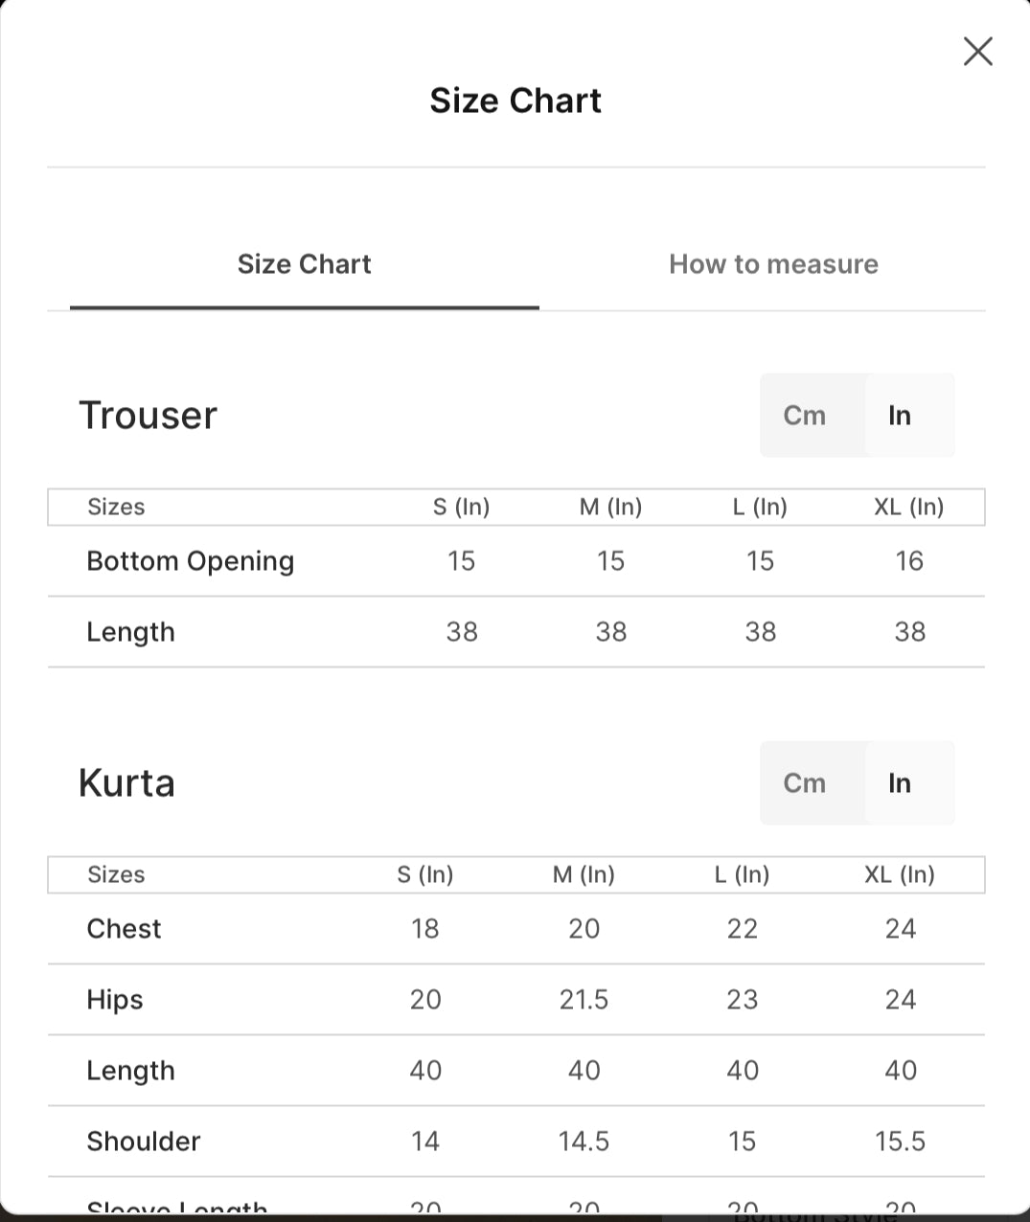
Task: Click the Kurta Hips row label
Action: tap(115, 1000)
